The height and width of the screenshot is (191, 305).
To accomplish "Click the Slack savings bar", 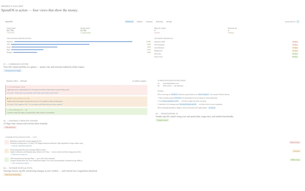I will (x=27, y=50).
